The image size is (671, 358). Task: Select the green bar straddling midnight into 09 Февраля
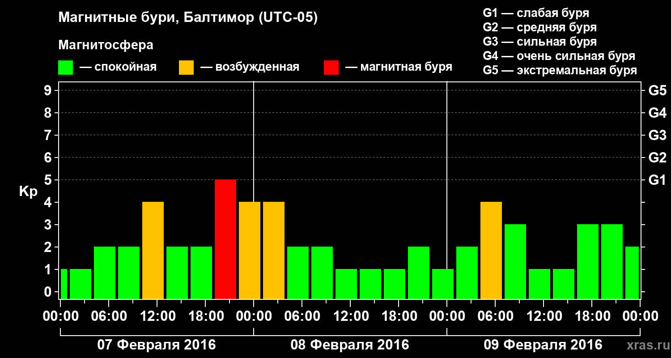pyautogui.click(x=443, y=284)
